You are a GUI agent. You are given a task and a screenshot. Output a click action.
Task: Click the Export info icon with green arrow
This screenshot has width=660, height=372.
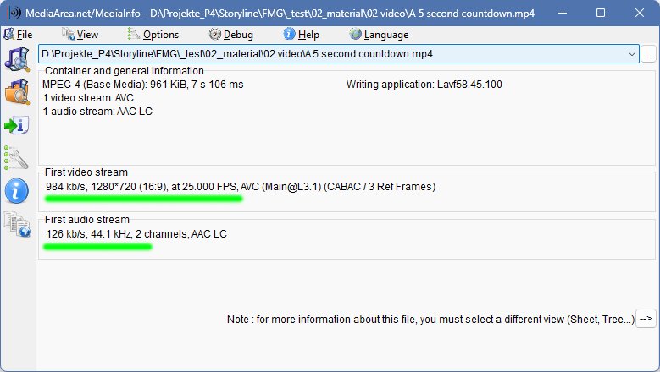[16, 125]
